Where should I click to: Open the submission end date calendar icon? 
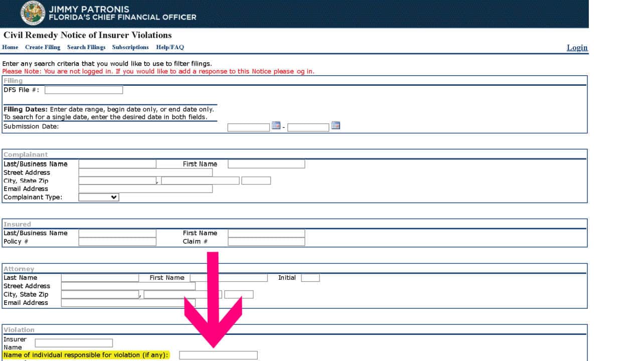(x=336, y=125)
